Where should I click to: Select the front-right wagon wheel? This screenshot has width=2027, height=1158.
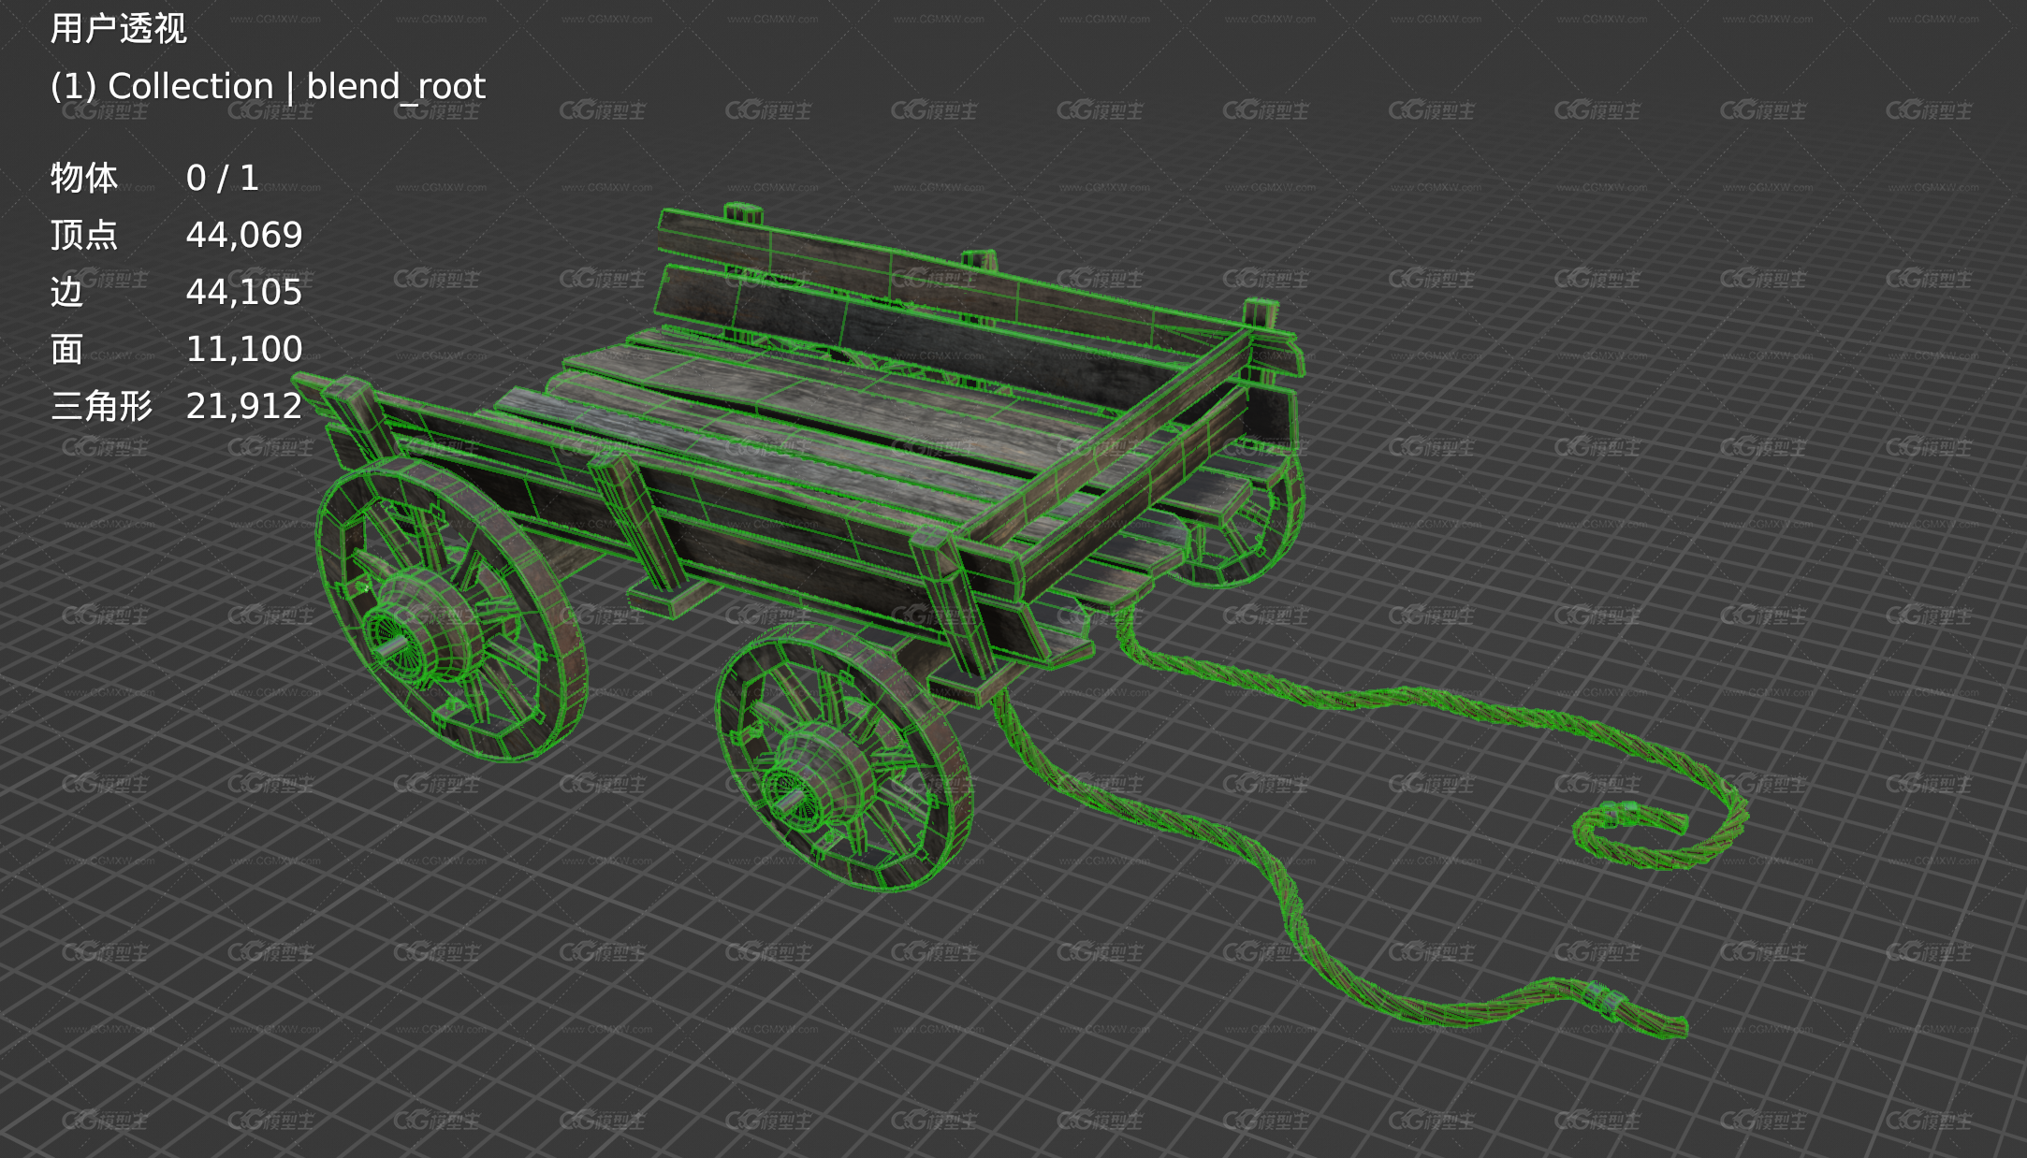tap(844, 758)
